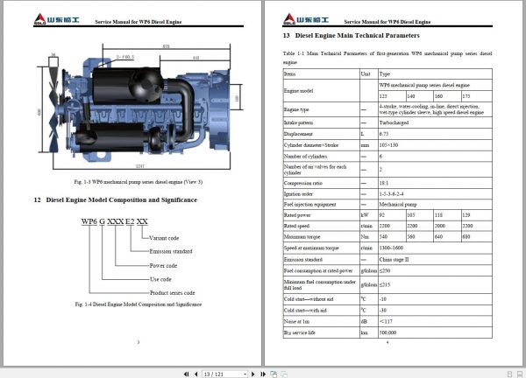Click the 'Use code' label
This screenshot has width=526, height=378.
click(x=160, y=279)
